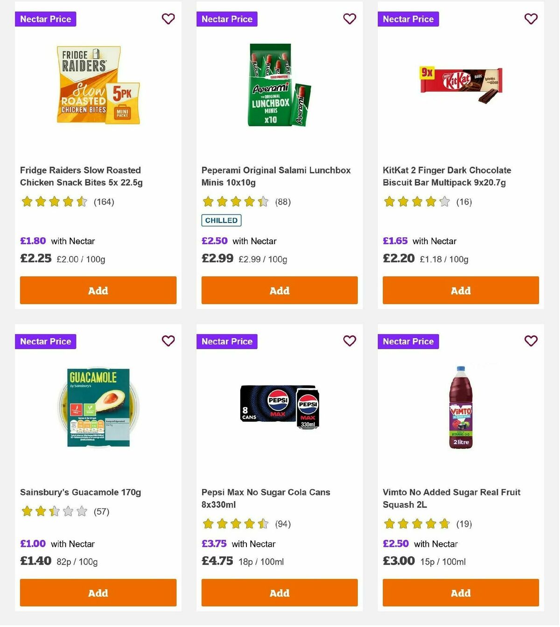Favourite the Peperami Lunchbox Minis with the heart icon

pos(350,19)
